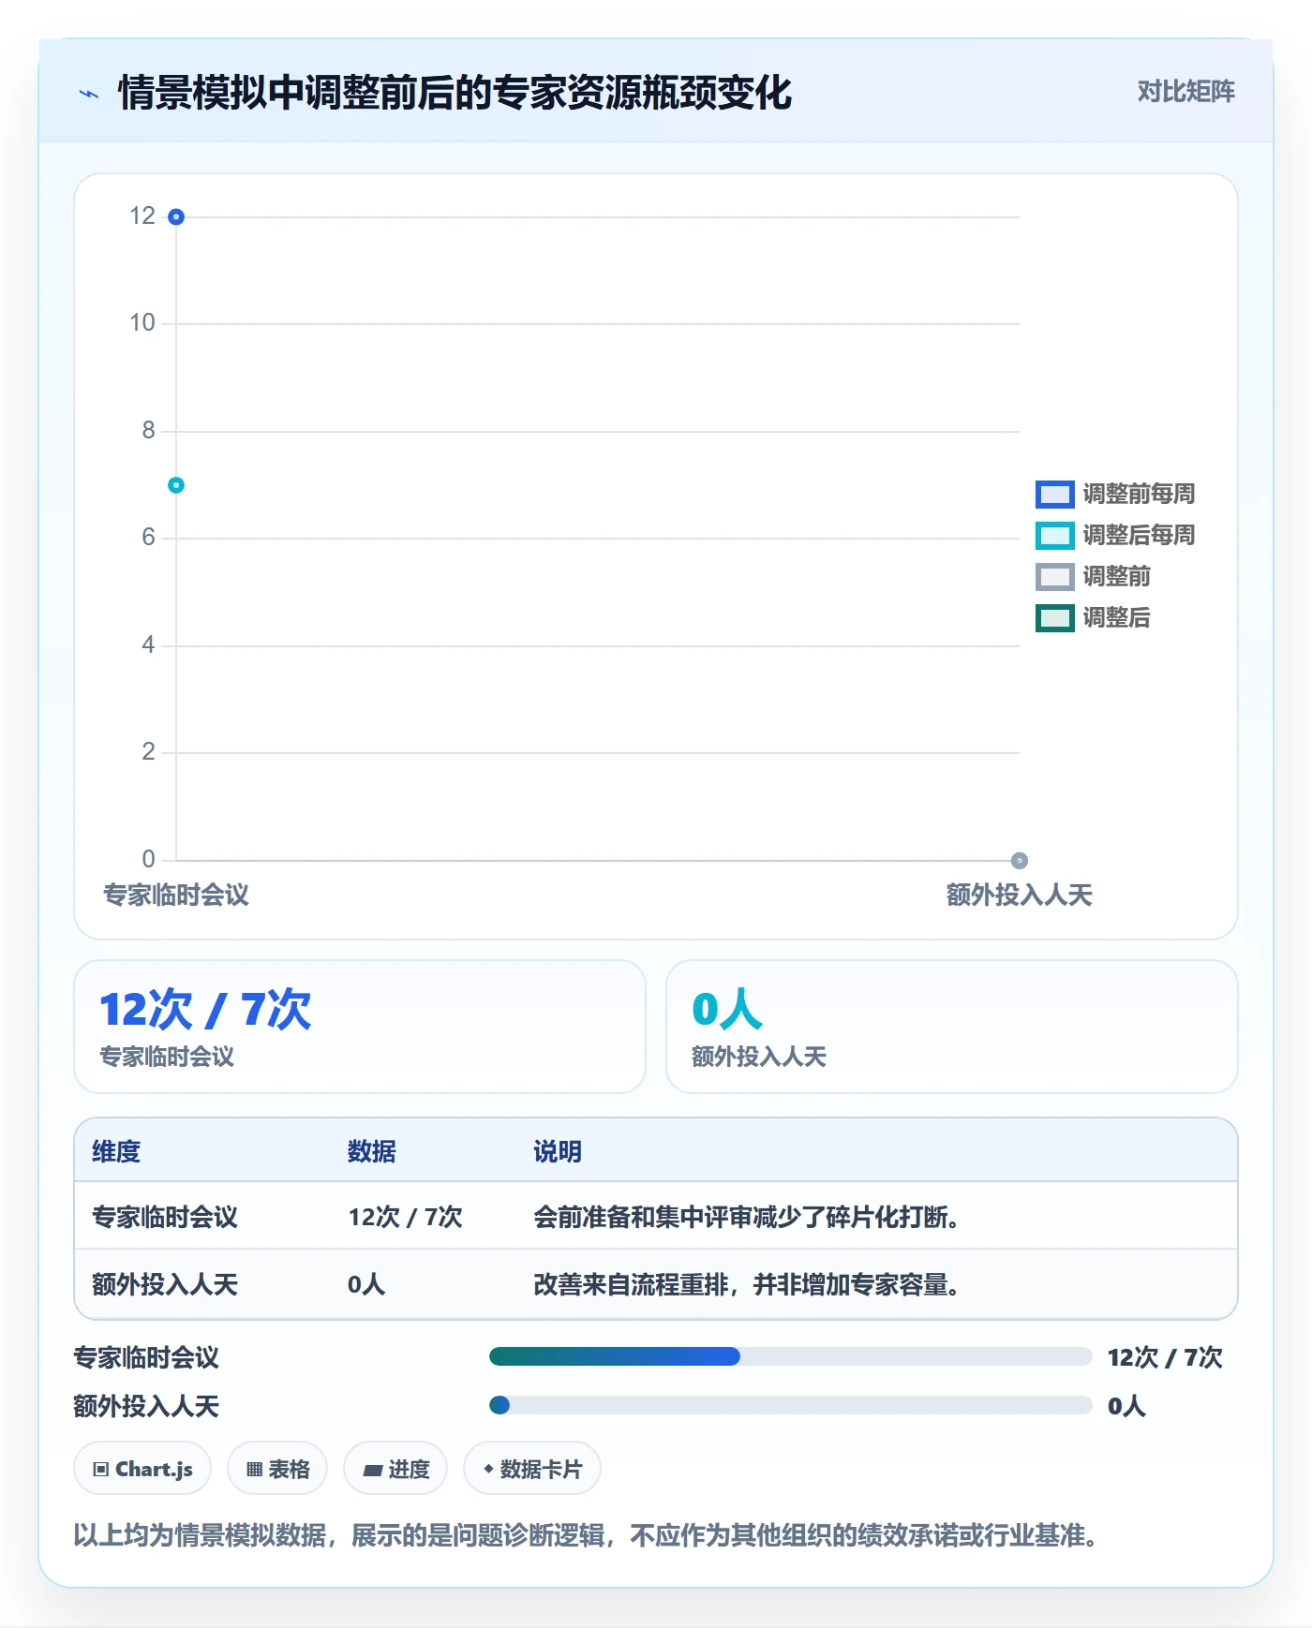Screen dimensions: 1312x1628
Task: Click the lightning icon beside the title
Action: pos(89,94)
